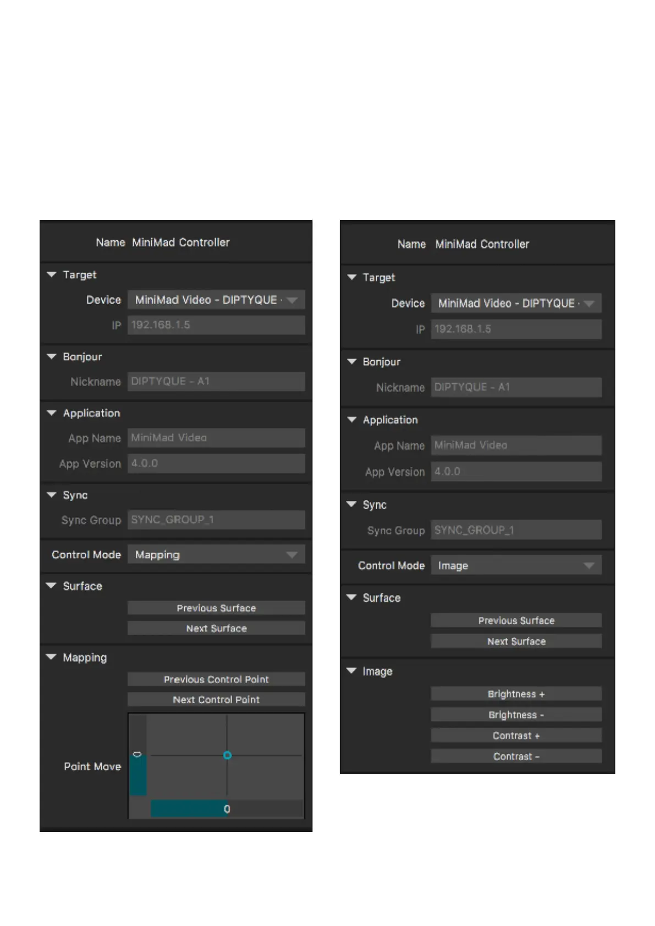Collapse the Application section in left panel

tap(52, 413)
